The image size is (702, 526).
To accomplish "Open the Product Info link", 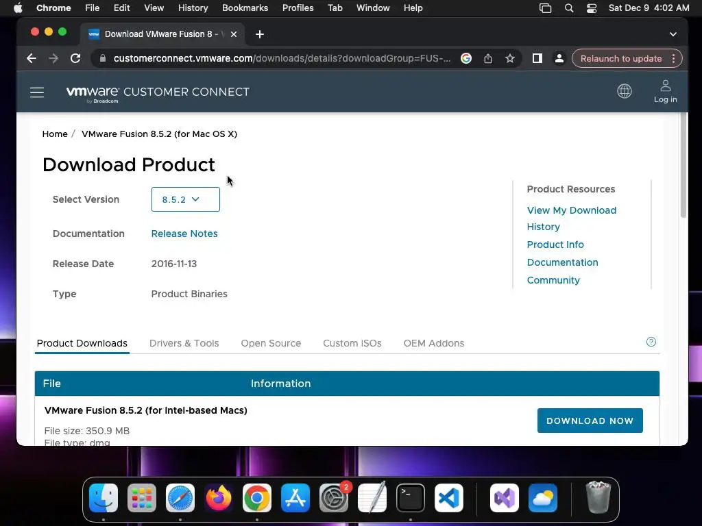I will tap(555, 245).
